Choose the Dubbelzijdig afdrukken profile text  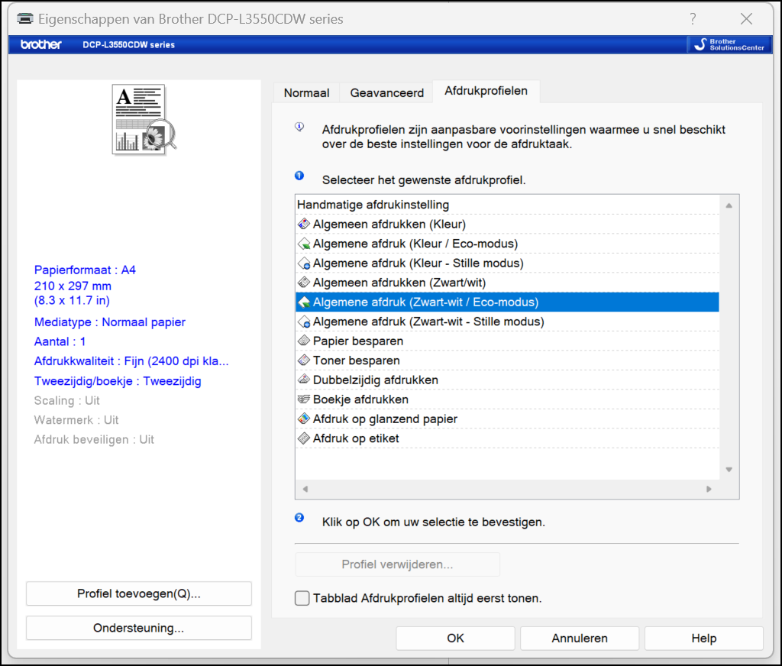point(376,380)
